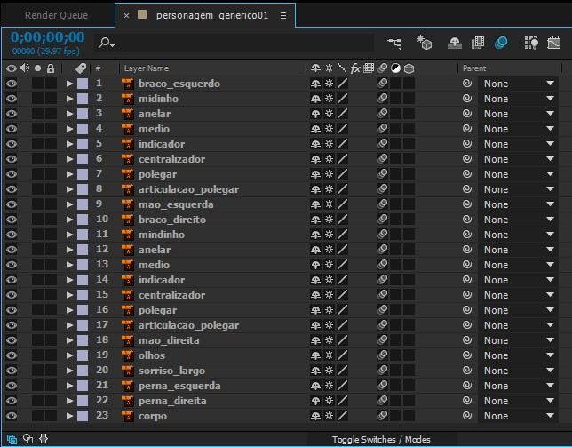Toggle adjustment layer box on centralizador layer 6
This screenshot has width=572, height=447.
(396, 159)
